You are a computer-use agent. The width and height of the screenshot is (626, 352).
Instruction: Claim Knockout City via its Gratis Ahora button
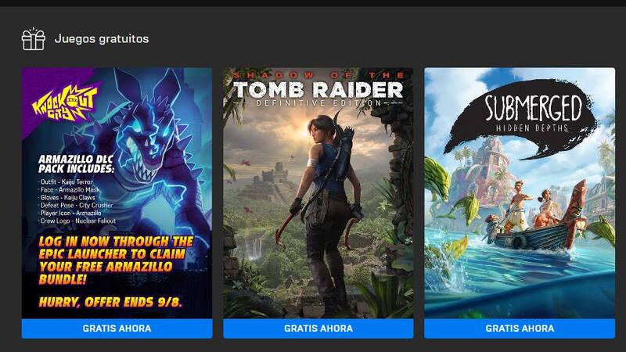point(117,329)
